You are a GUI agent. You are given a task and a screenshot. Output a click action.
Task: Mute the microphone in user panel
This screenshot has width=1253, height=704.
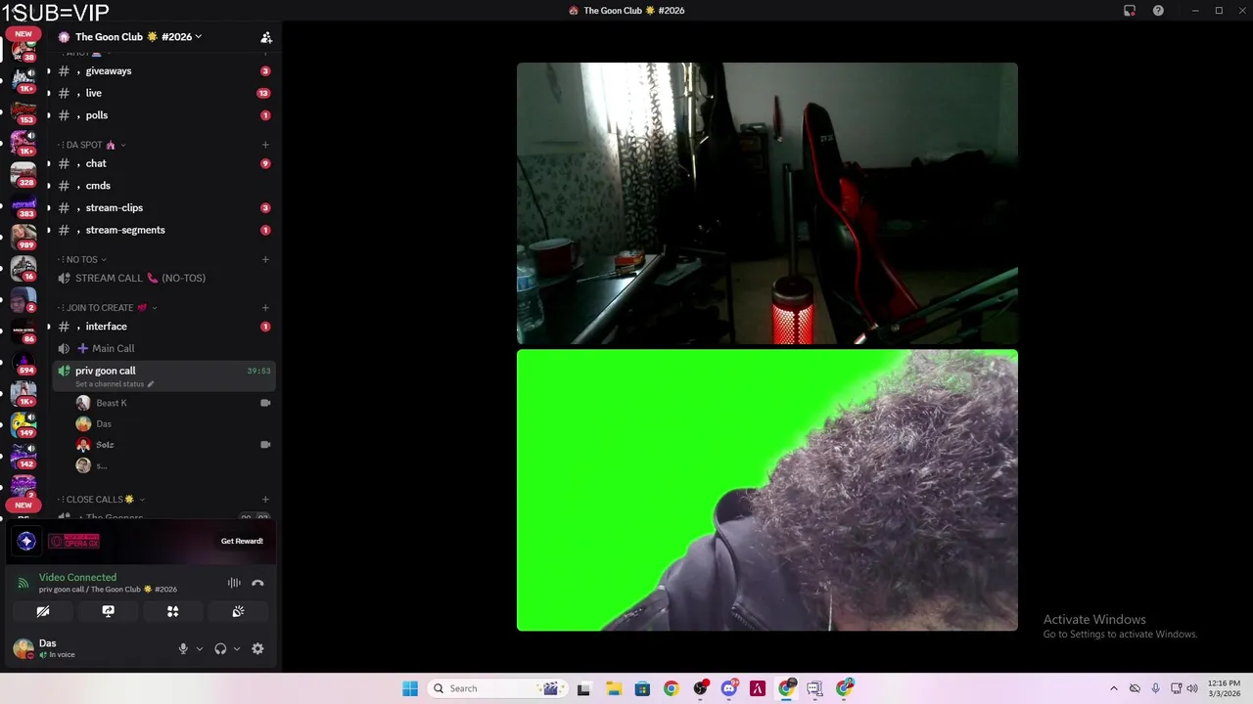click(x=183, y=648)
